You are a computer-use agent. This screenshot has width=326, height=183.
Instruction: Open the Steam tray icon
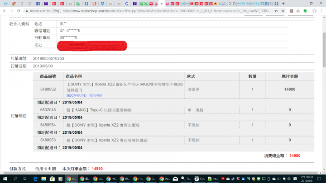pyautogui.click(x=233, y=178)
